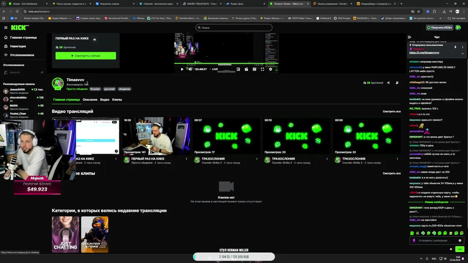
Task: Send message with the green Чат button
Action: coord(460,249)
